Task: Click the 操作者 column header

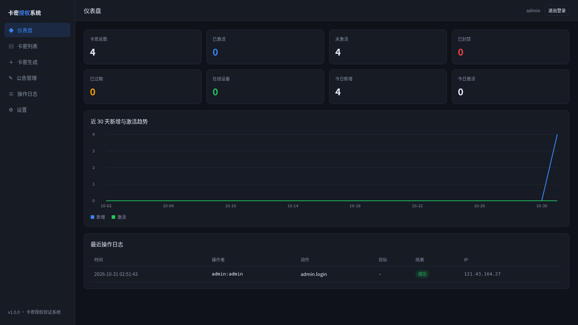Action: [x=218, y=260]
